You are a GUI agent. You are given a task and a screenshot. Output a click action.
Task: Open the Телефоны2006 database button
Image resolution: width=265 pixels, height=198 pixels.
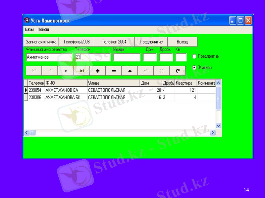pyautogui.click(x=77, y=42)
